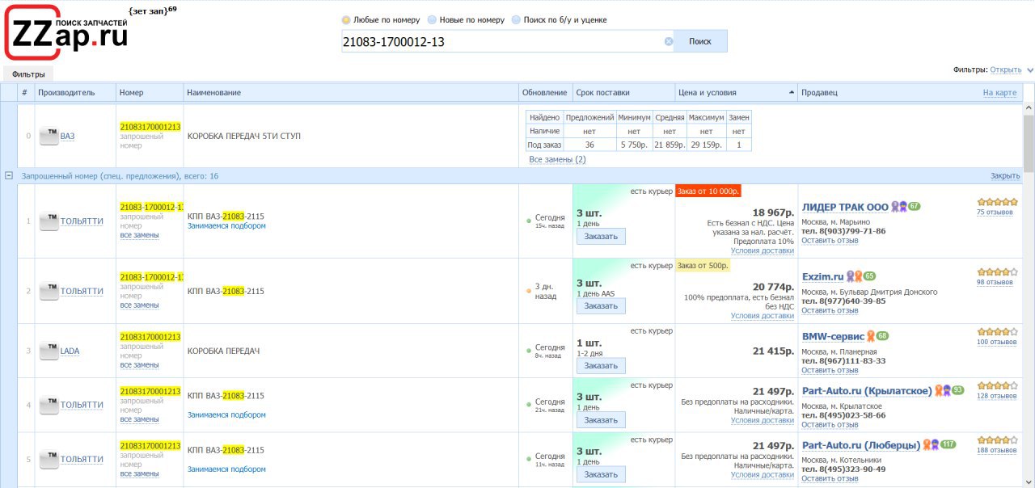Click the star rating above 188 отзывов
The image size is (1035, 488).
[997, 440]
